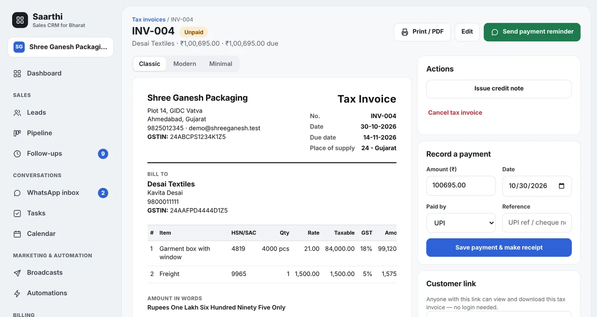Click the Unpaid status badge
Screen dimensions: 597x317
tap(194, 32)
